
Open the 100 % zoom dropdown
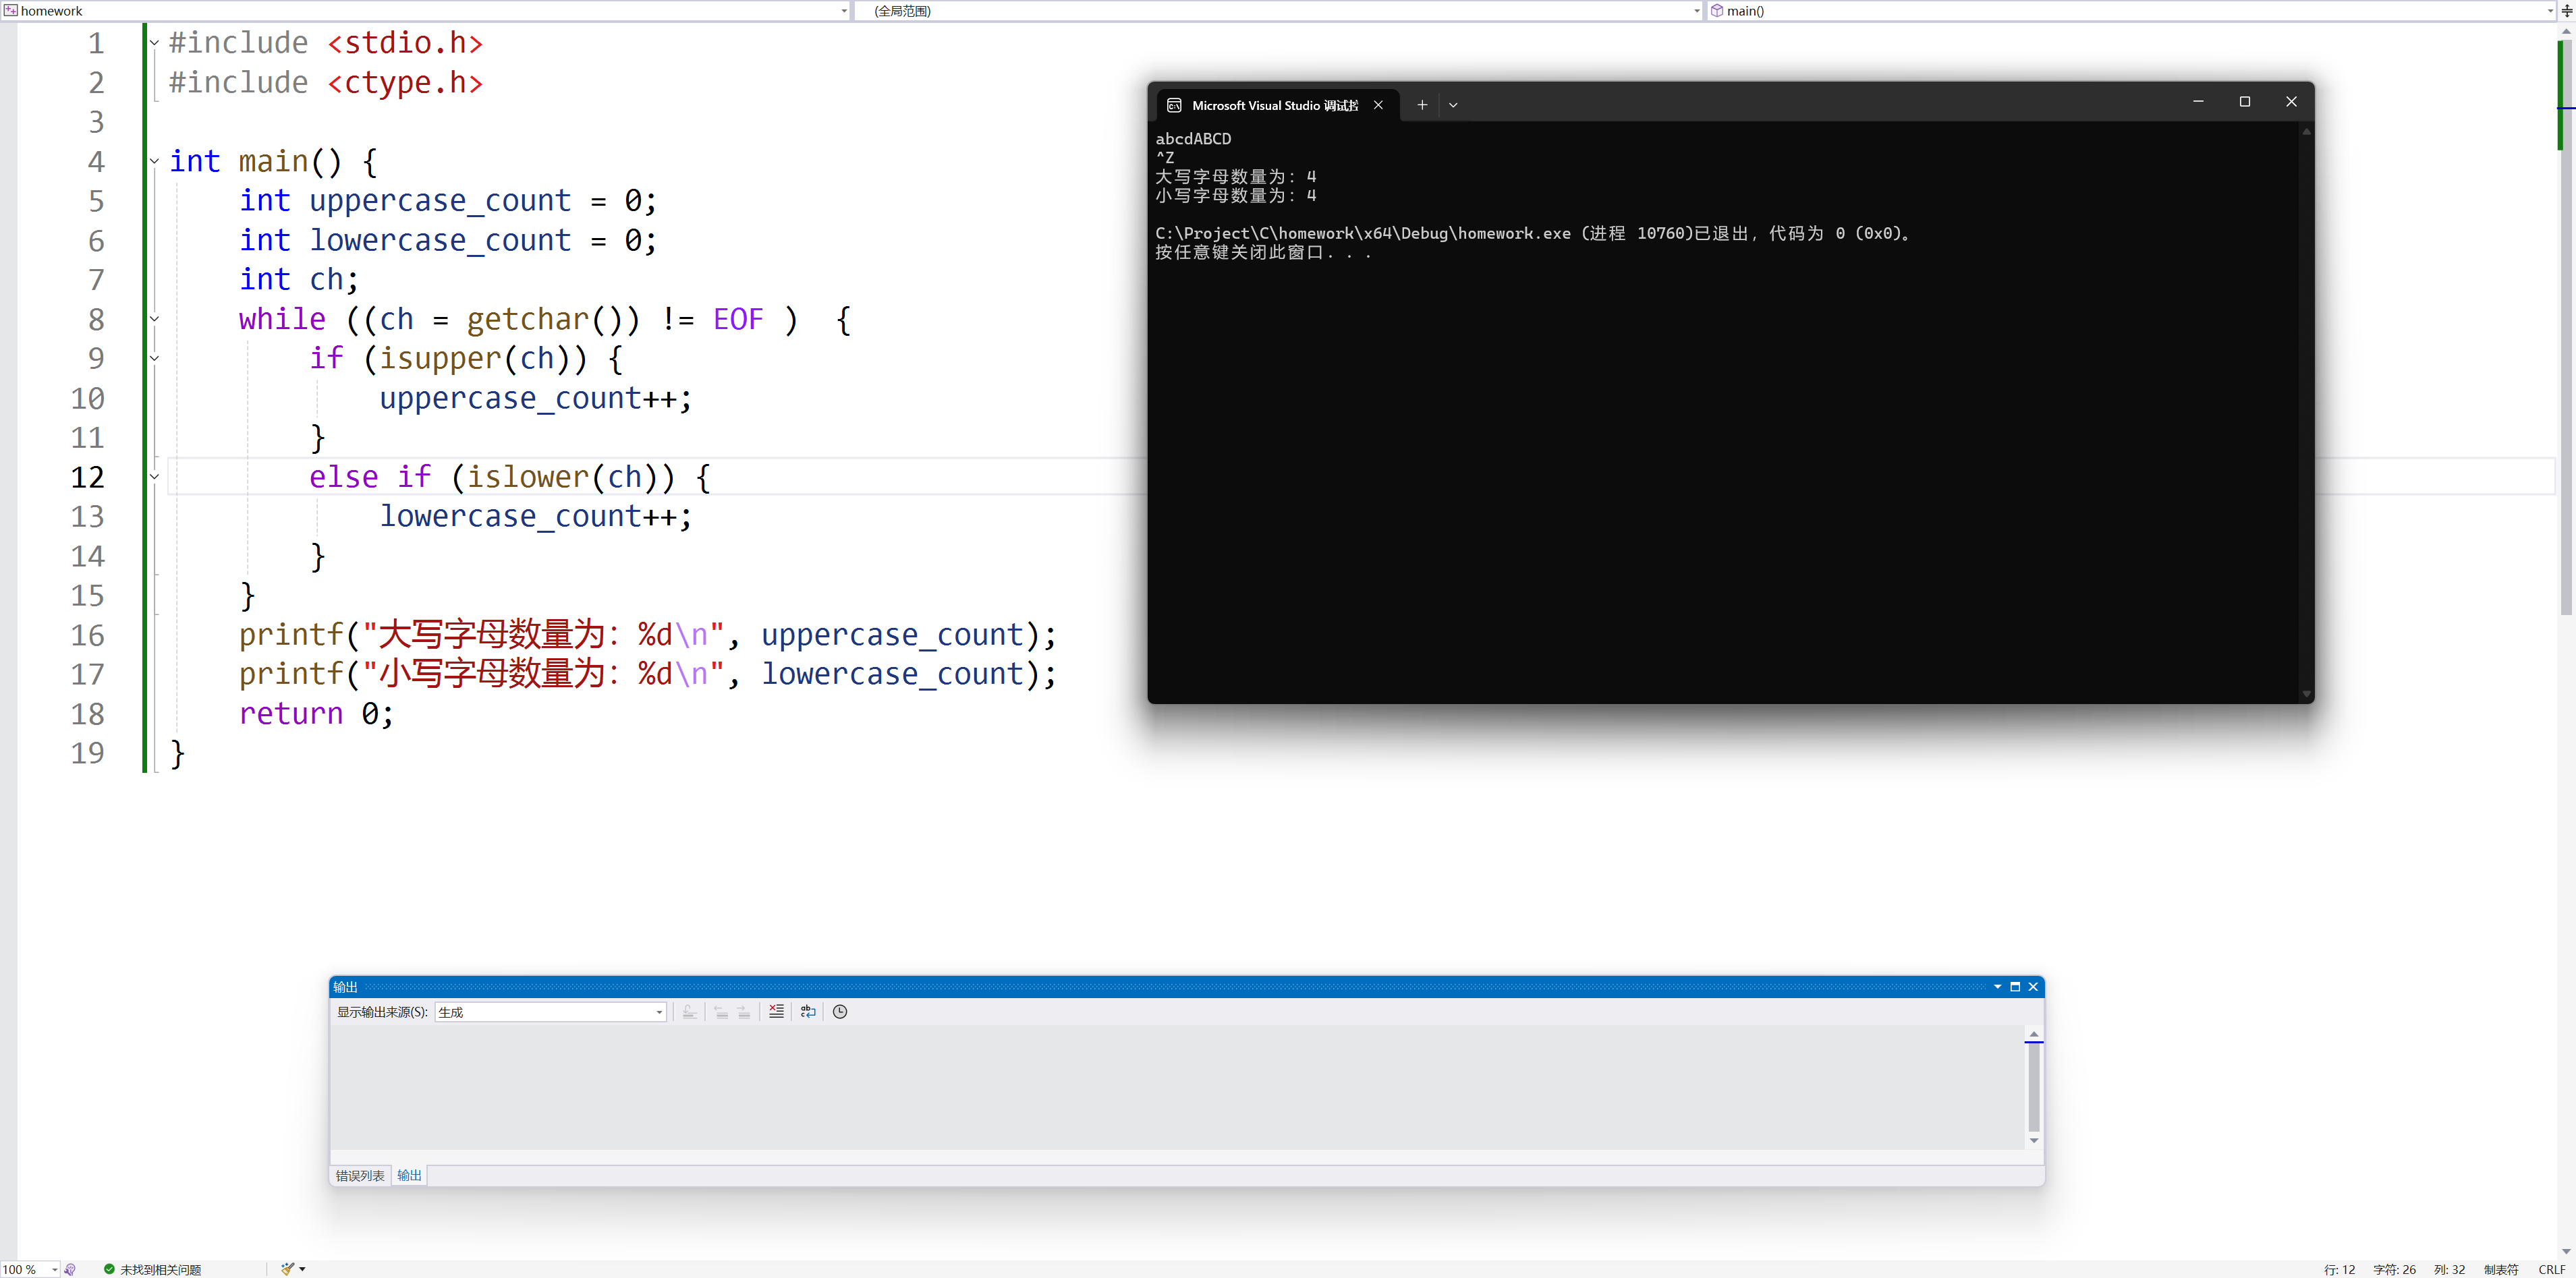[55, 1269]
